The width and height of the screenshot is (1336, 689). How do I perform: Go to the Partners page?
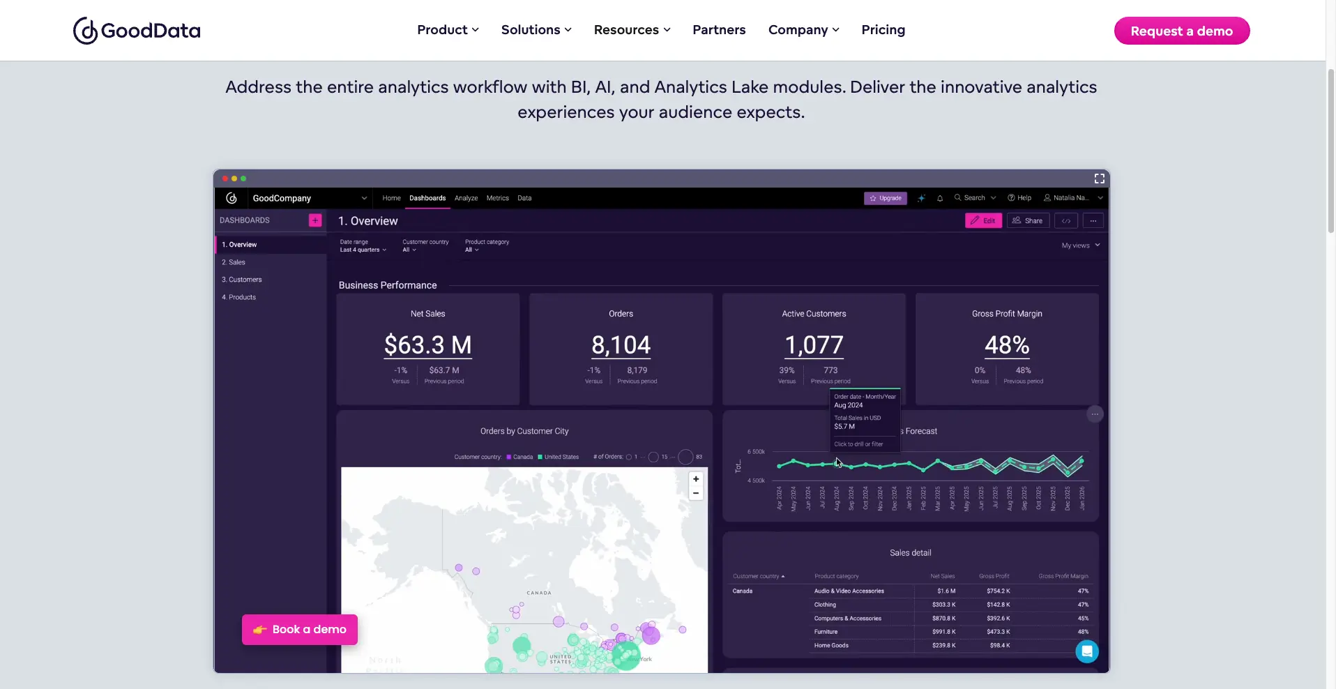click(719, 30)
